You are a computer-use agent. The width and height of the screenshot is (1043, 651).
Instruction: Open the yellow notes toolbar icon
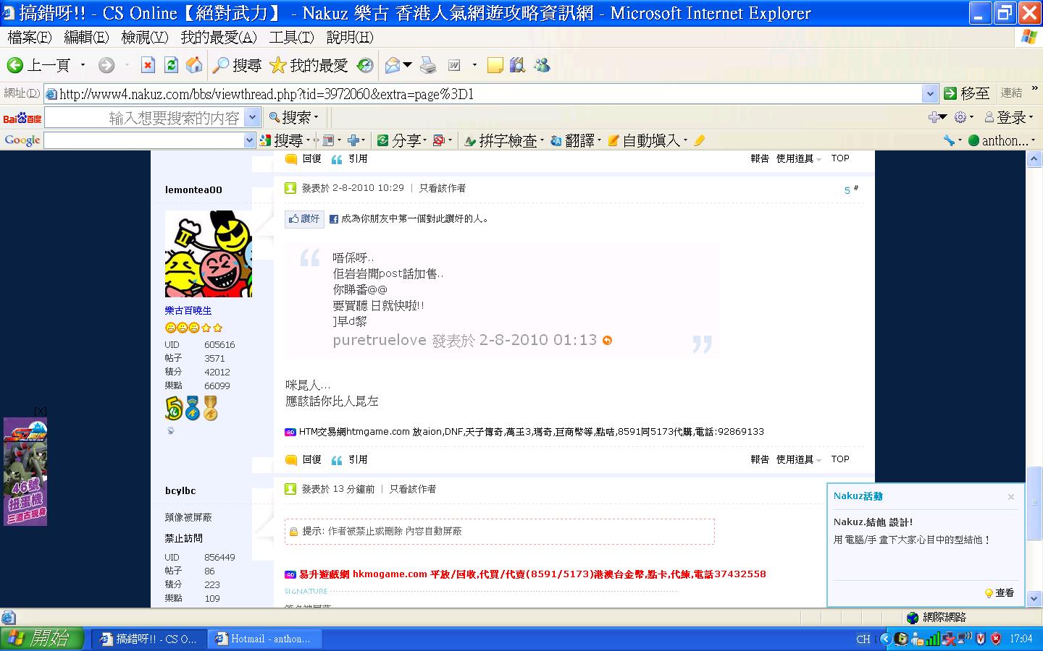(x=495, y=66)
